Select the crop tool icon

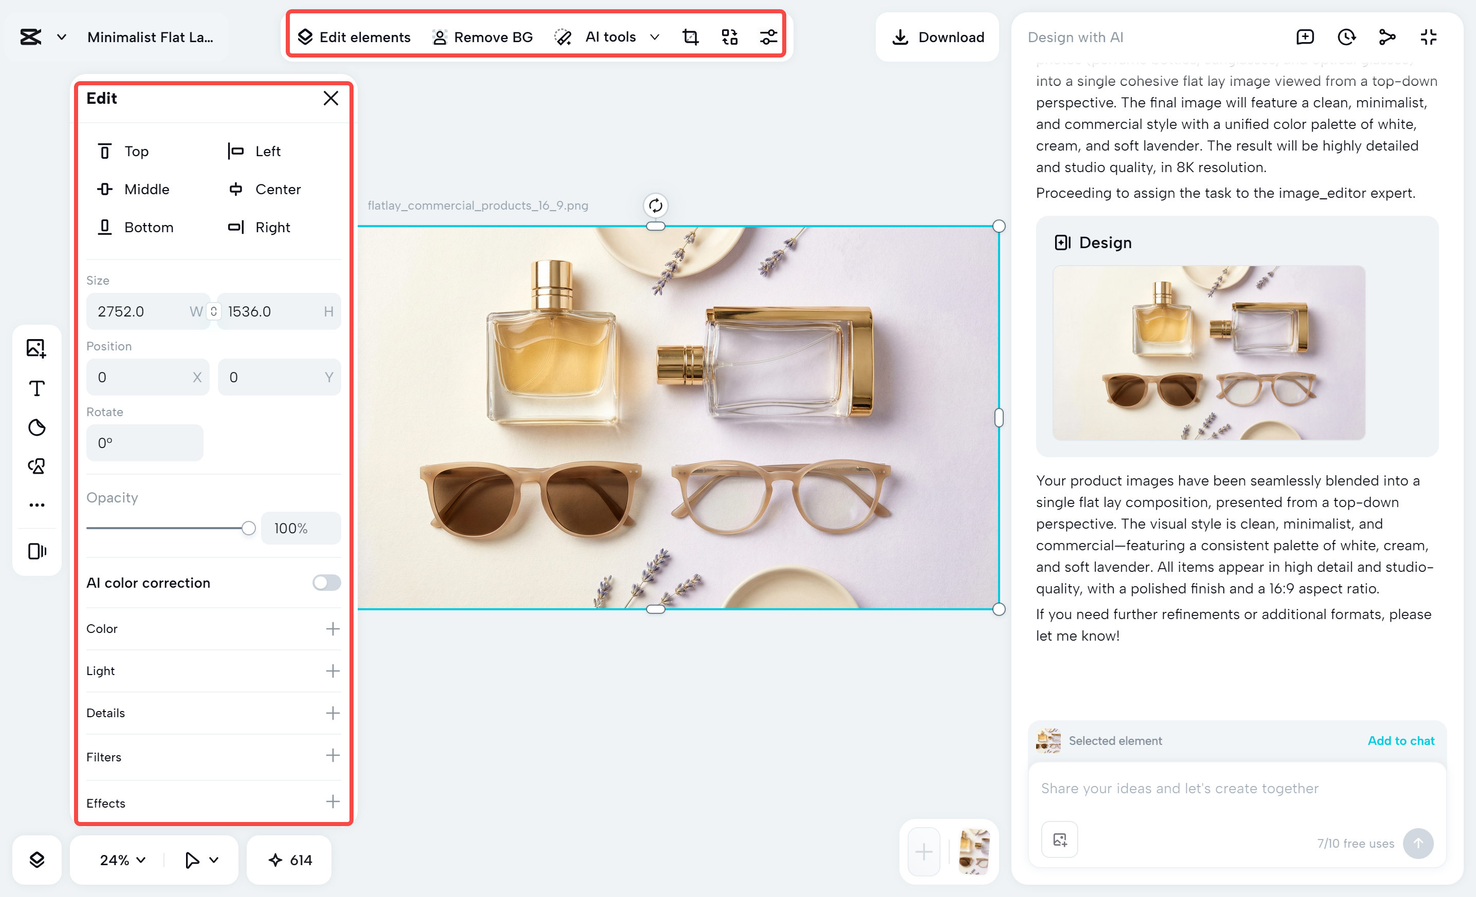[690, 37]
